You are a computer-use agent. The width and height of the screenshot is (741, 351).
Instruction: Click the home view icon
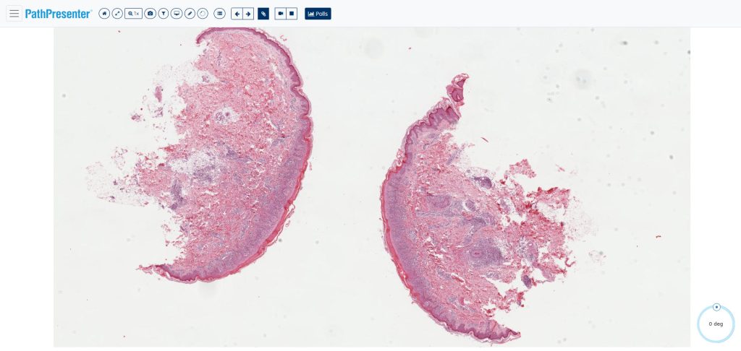coord(104,14)
